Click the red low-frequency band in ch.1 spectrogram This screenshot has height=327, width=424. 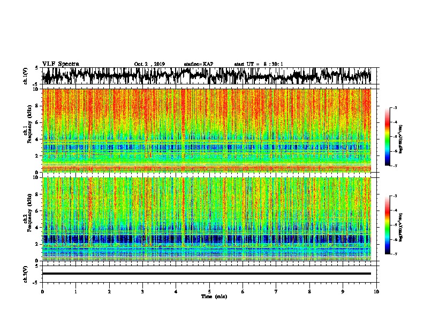click(207, 168)
